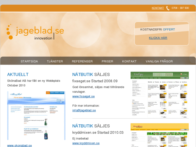Image resolution: width=196 pixels, height=147 pixels.
Task: Open the jageblad.se innovation logo
Action: coord(35,32)
